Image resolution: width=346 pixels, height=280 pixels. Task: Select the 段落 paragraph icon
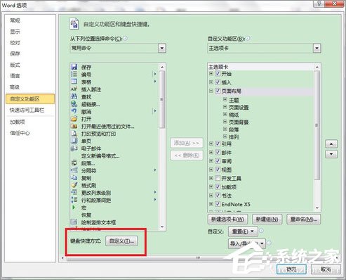click(74, 163)
